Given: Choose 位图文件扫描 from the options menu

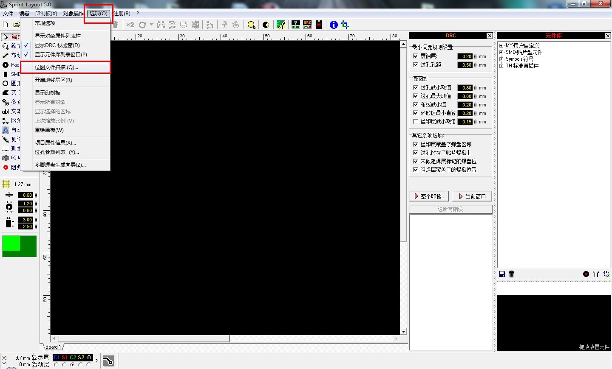Looking at the screenshot, I should click(57, 67).
